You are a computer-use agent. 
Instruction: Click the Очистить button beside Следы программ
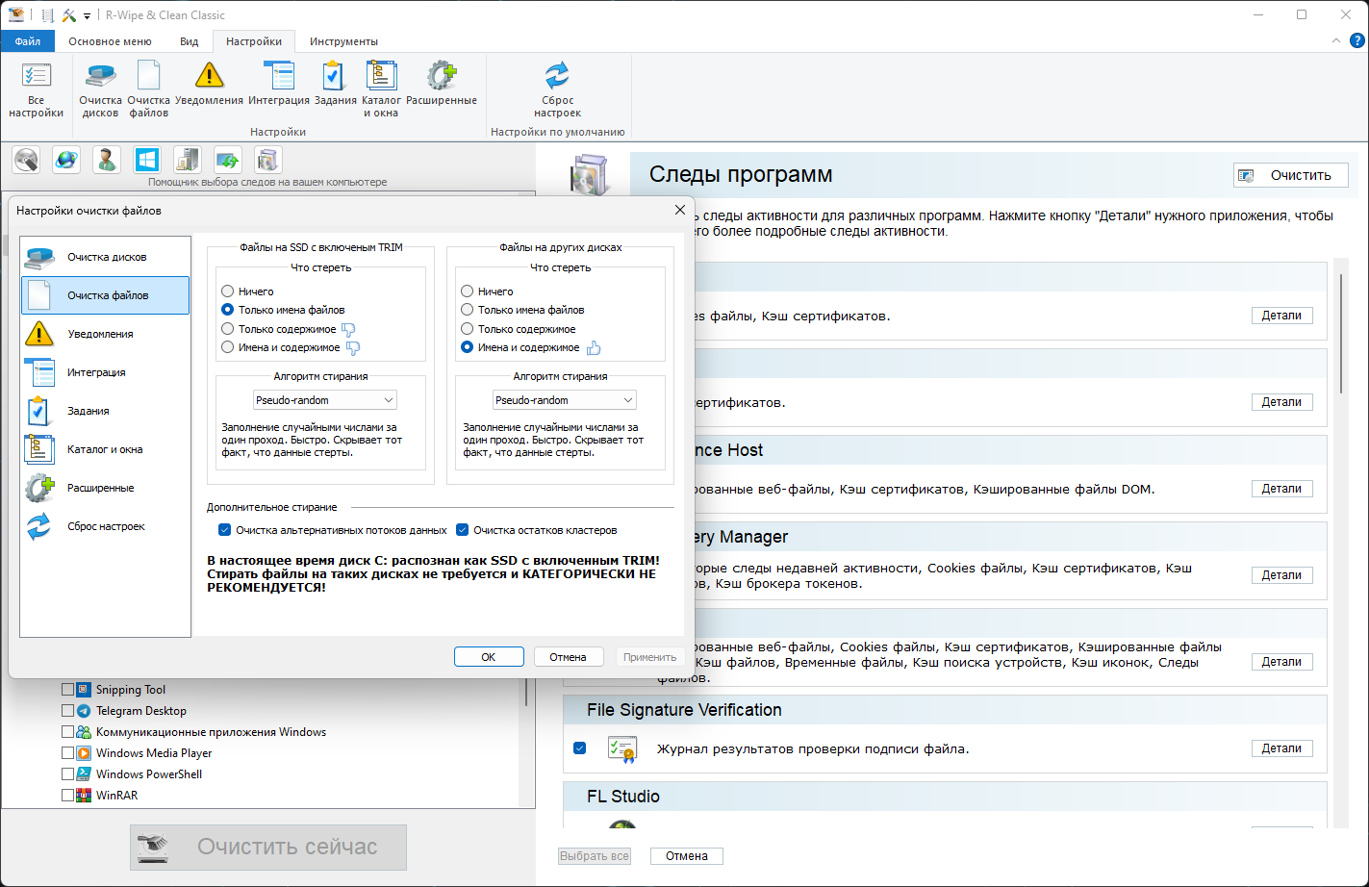(1291, 175)
